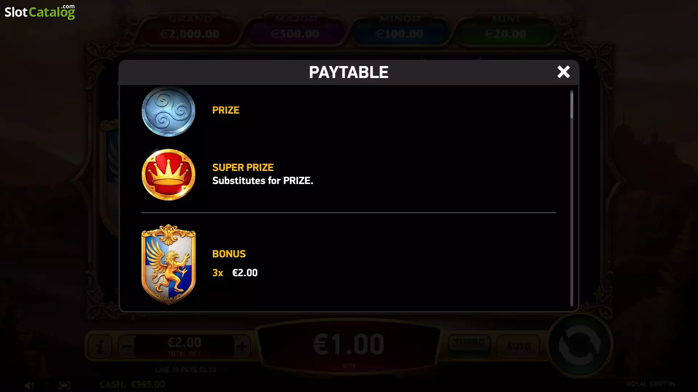Click the blue Prize coin symbol
Screen dimensions: 698x392
click(x=168, y=111)
